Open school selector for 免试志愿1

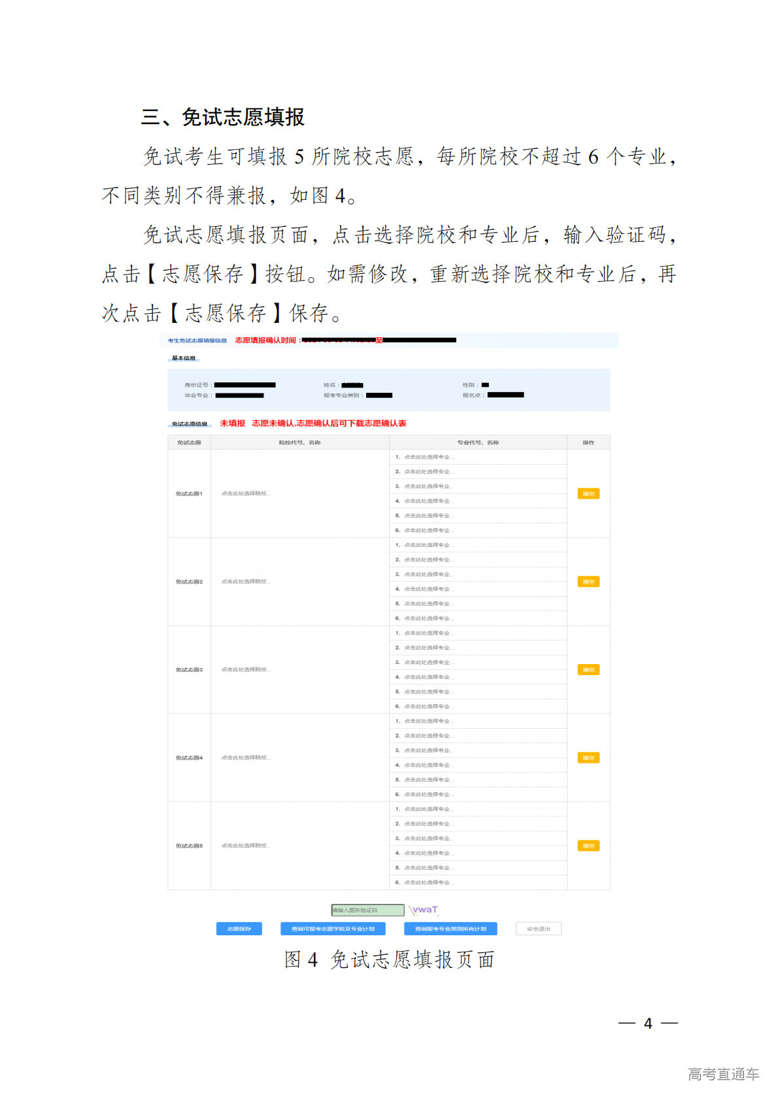245,493
